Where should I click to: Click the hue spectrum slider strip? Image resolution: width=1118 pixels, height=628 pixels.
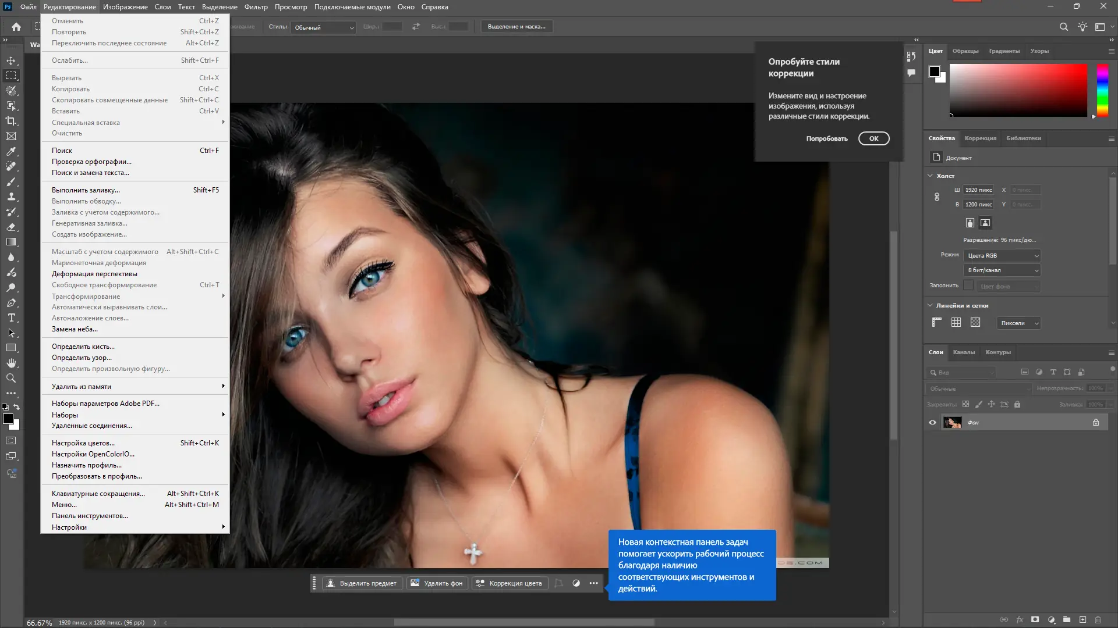pyautogui.click(x=1102, y=90)
